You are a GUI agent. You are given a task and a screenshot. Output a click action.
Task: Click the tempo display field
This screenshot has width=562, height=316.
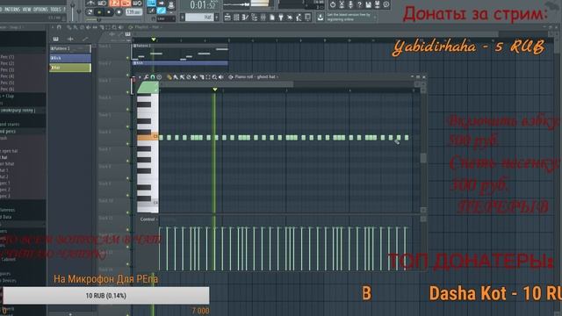coord(134,12)
